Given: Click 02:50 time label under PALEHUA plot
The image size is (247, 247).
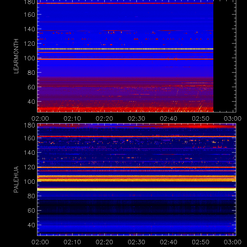Looking at the screenshot, I should coord(201,242).
